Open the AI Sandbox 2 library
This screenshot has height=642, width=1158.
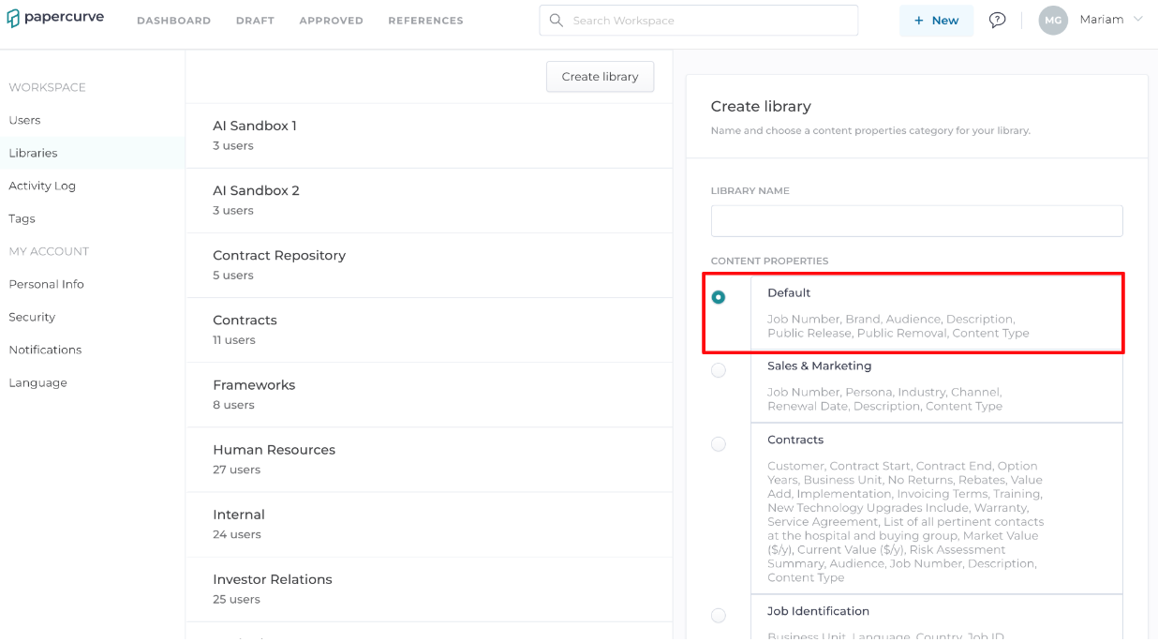(429, 201)
